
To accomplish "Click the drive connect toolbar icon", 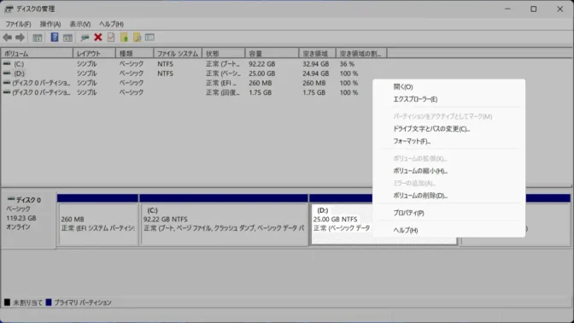I will point(85,38).
